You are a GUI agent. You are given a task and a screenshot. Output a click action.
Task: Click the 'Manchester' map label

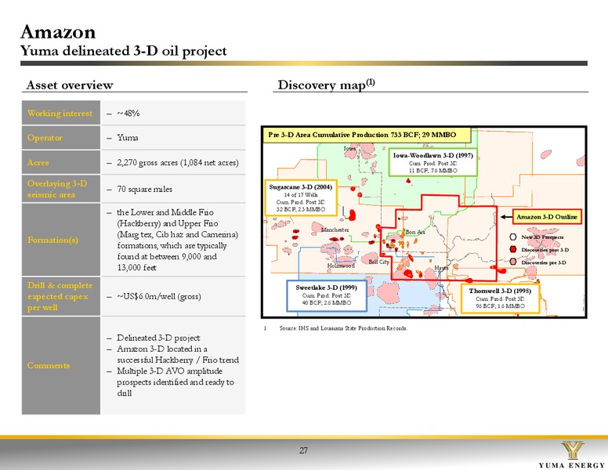click(x=335, y=230)
